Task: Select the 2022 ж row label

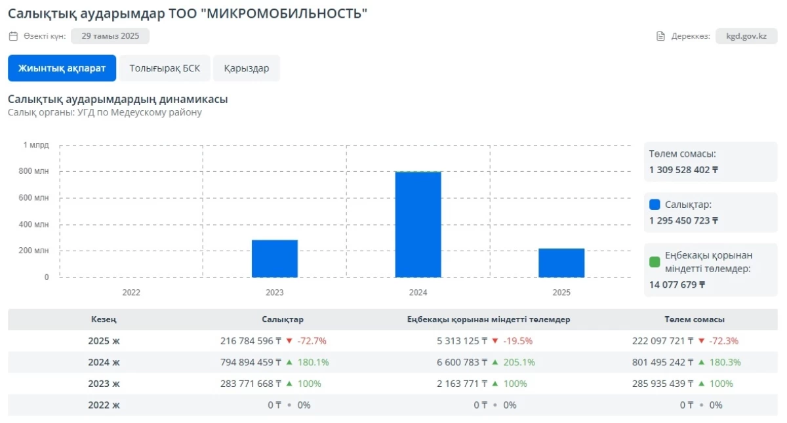Action: (104, 405)
